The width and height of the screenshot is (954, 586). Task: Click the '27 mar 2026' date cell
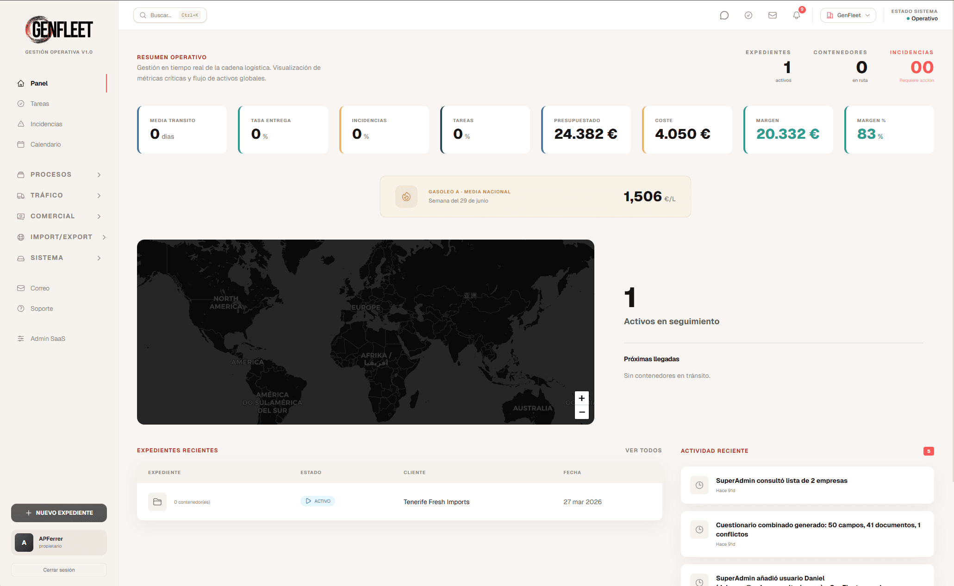click(582, 502)
